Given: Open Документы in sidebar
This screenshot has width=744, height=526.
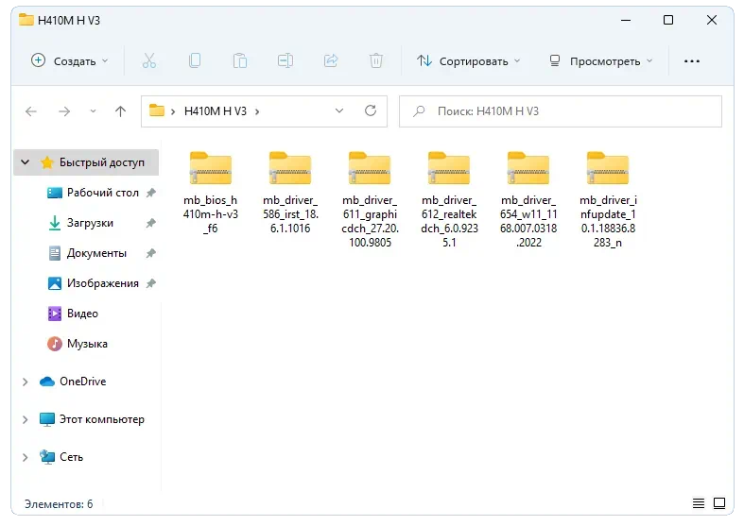Looking at the screenshot, I should (96, 253).
